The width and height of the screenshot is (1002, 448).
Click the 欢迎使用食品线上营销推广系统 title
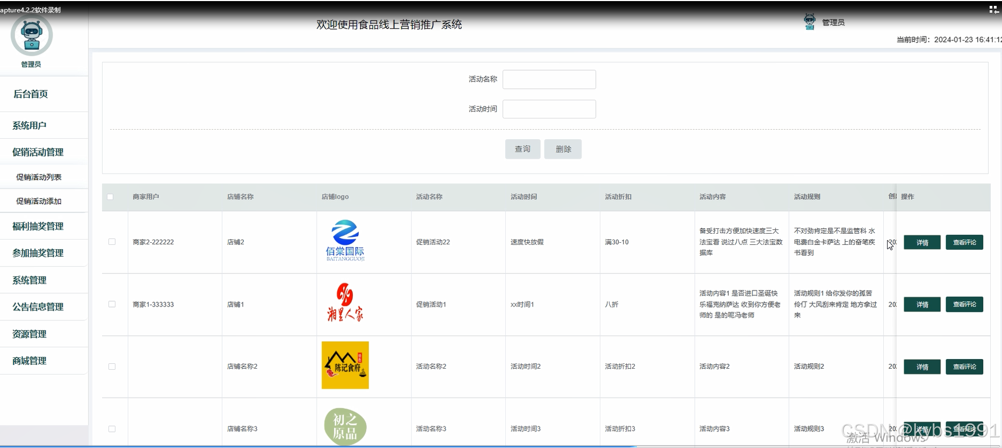tap(389, 25)
